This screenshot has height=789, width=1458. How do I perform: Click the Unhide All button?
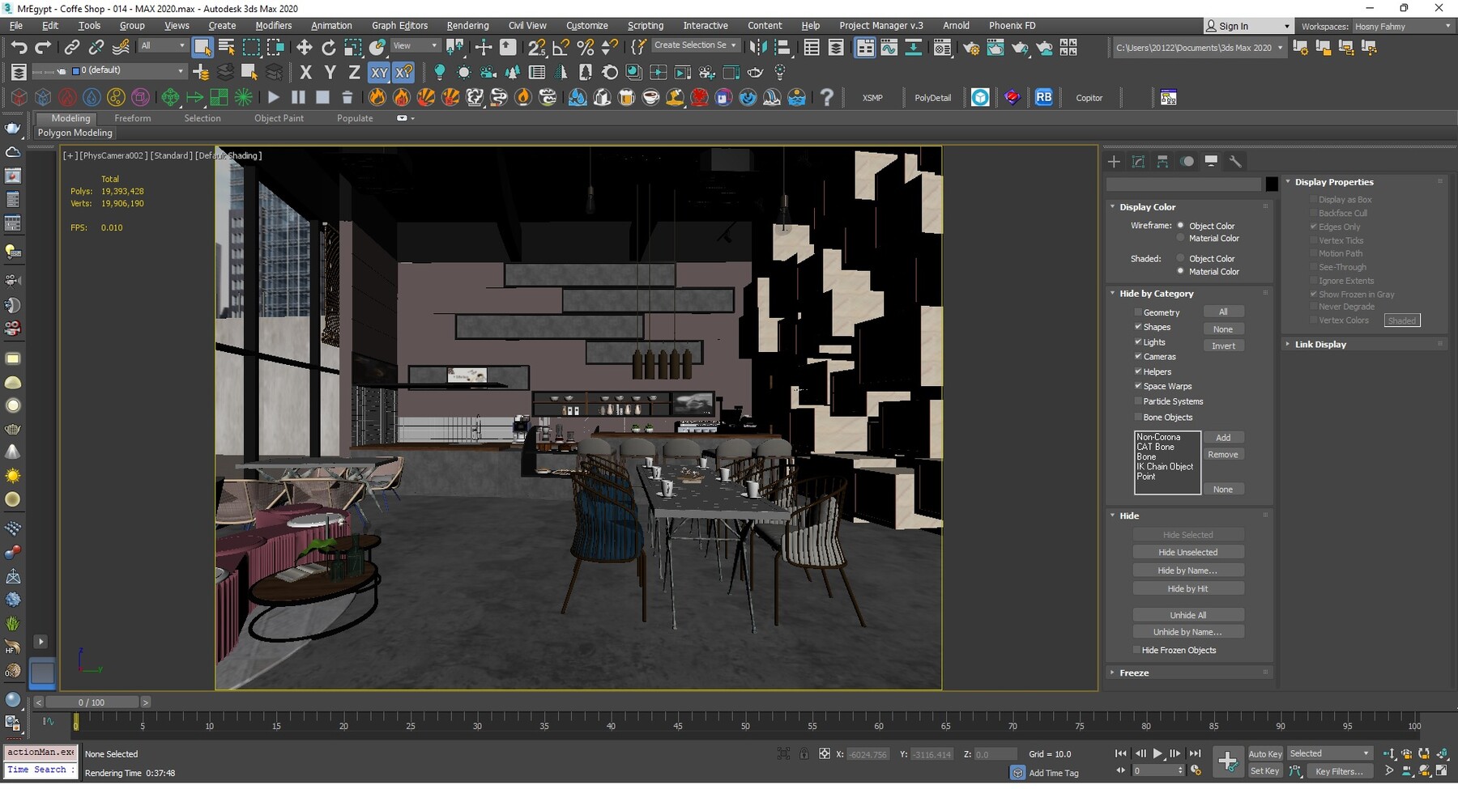click(x=1188, y=615)
